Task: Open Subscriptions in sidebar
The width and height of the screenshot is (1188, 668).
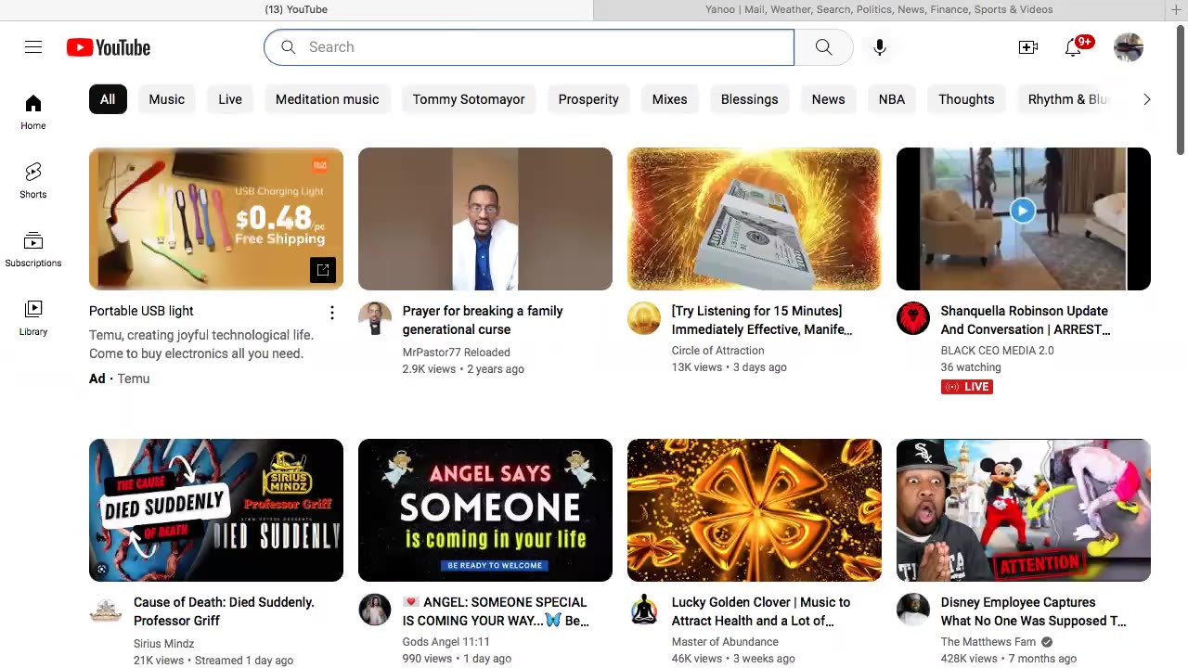Action: pyautogui.click(x=33, y=249)
